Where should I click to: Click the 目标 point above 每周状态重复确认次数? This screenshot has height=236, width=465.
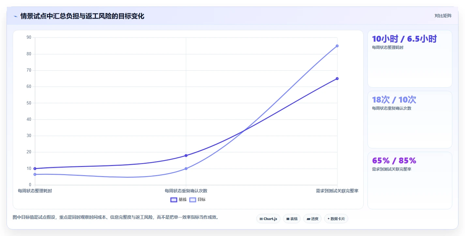point(186,169)
